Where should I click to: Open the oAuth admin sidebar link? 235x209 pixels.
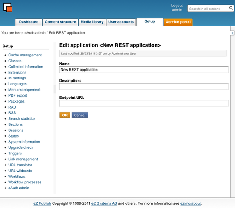point(18,188)
